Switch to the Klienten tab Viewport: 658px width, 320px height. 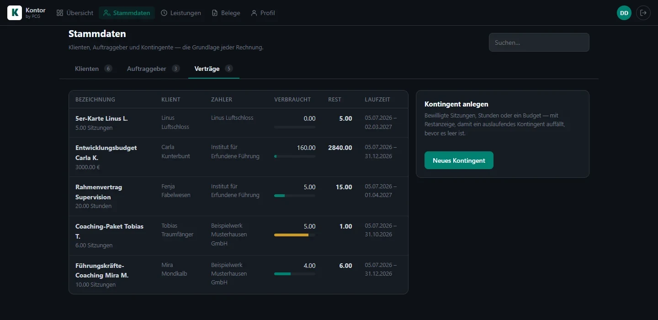[94, 69]
